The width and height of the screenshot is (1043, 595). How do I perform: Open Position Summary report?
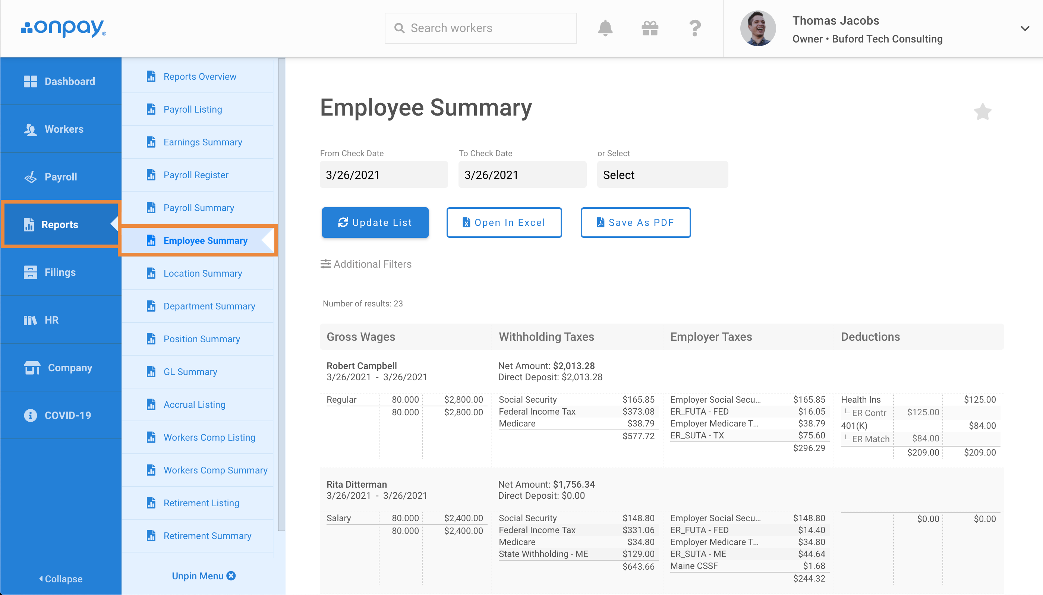click(x=198, y=339)
